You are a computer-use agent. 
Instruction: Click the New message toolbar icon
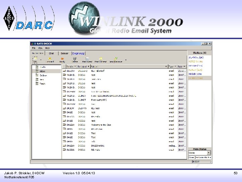pyautogui.click(x=35, y=59)
